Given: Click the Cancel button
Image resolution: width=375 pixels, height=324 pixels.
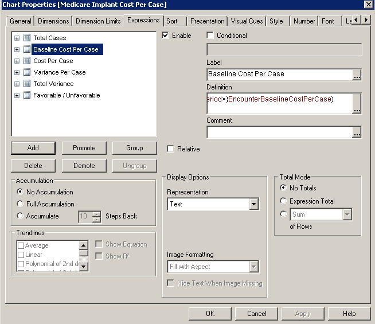Looking at the screenshot, I should click(x=256, y=314).
